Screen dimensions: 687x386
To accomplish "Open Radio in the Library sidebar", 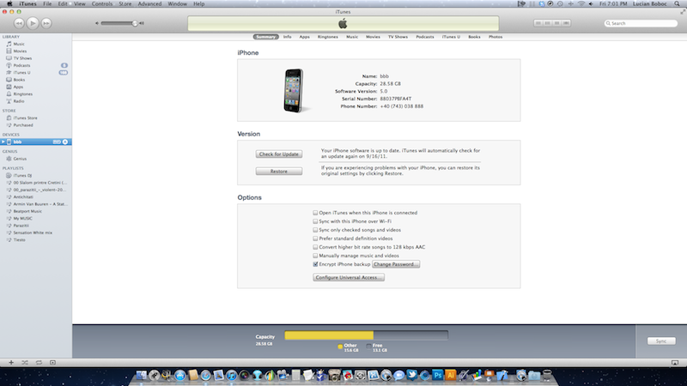I will coord(18,101).
